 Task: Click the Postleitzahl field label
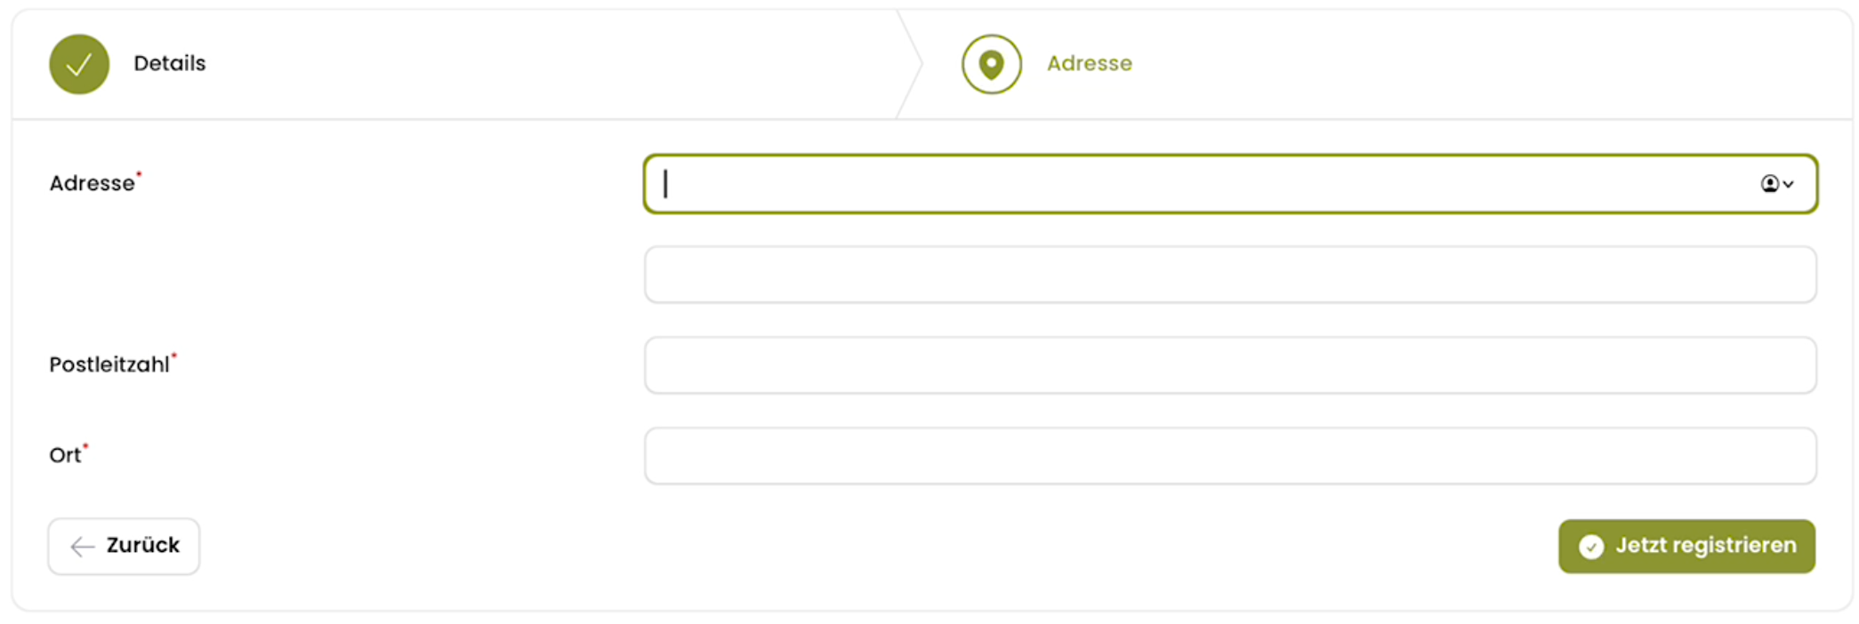(x=109, y=364)
